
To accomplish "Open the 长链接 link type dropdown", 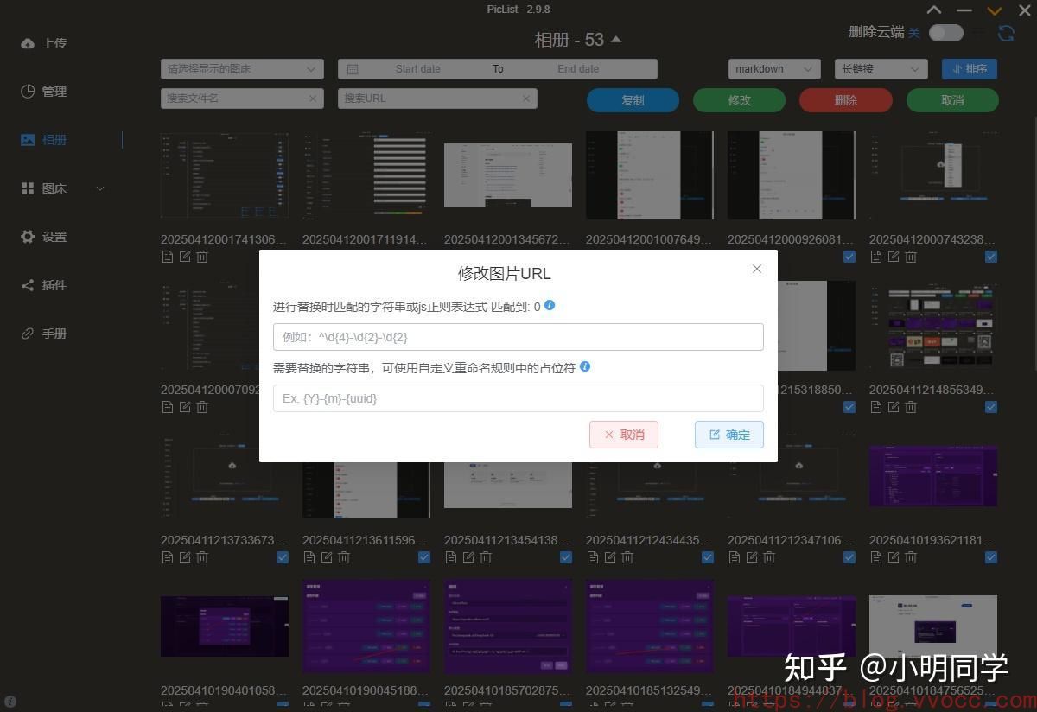I will click(880, 69).
